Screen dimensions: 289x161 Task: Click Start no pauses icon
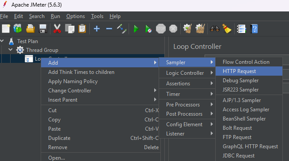click(148, 29)
